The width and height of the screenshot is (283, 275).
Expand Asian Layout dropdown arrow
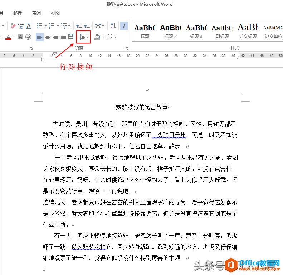pyautogui.click(x=103, y=26)
